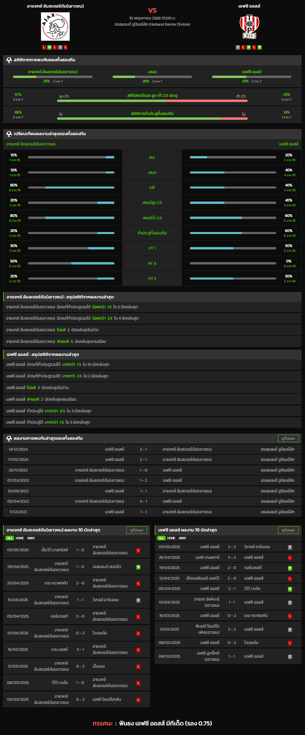The image size is (305, 735).
Task: Click the L badge on Ajax's 04/03/2025 result
Action: [x=138, y=700]
